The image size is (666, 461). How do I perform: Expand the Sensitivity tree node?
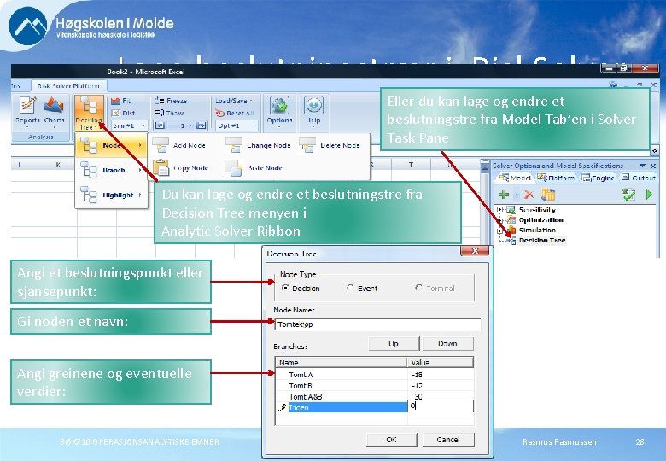click(x=500, y=210)
